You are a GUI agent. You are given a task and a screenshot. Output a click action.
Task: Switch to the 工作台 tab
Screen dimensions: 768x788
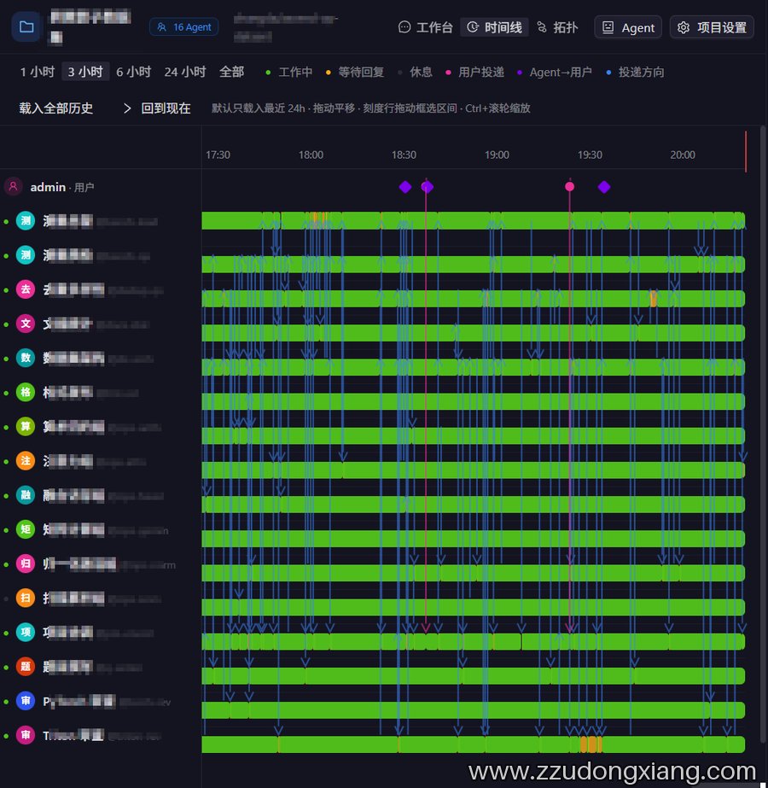coord(426,27)
